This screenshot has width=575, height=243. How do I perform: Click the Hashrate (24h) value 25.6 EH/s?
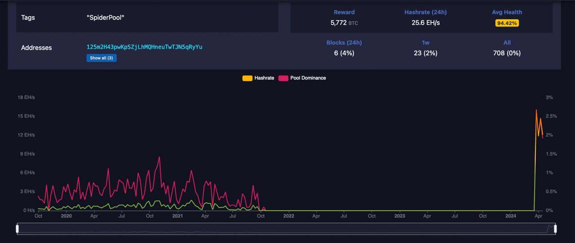pos(425,22)
